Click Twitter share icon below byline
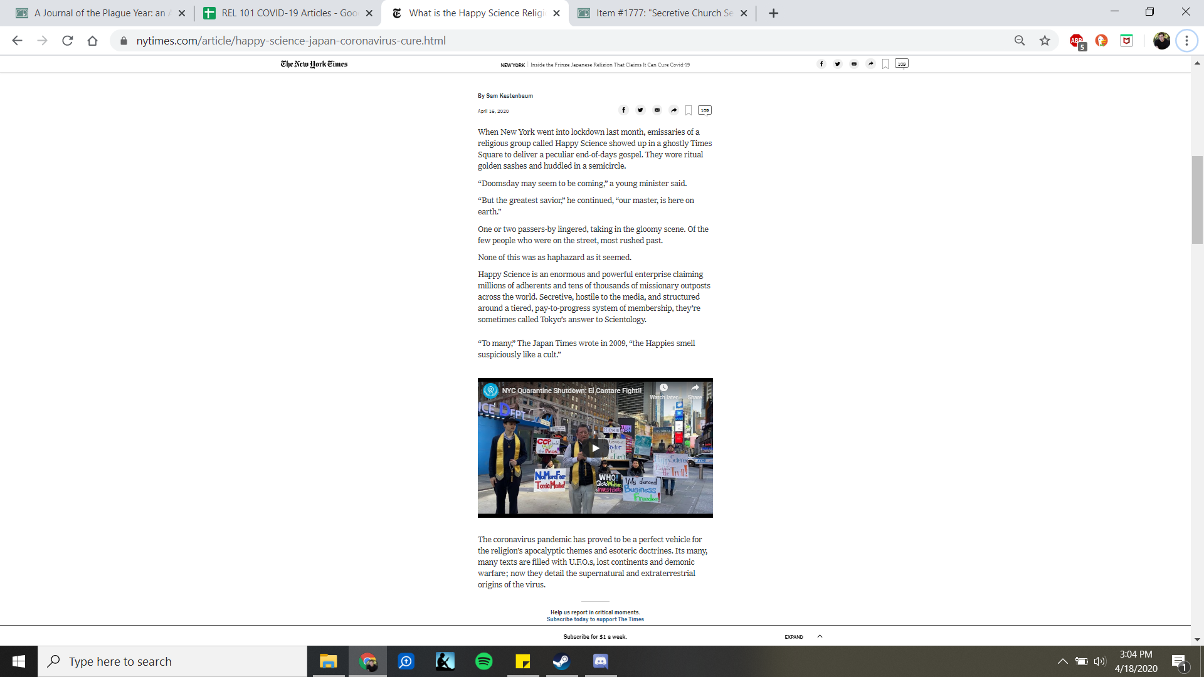 pos(640,110)
